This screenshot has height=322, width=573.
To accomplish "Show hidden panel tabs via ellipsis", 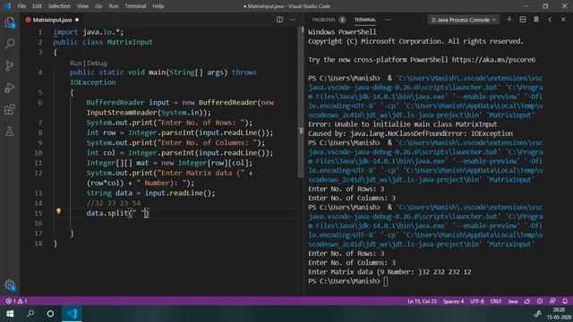I will tap(388, 20).
